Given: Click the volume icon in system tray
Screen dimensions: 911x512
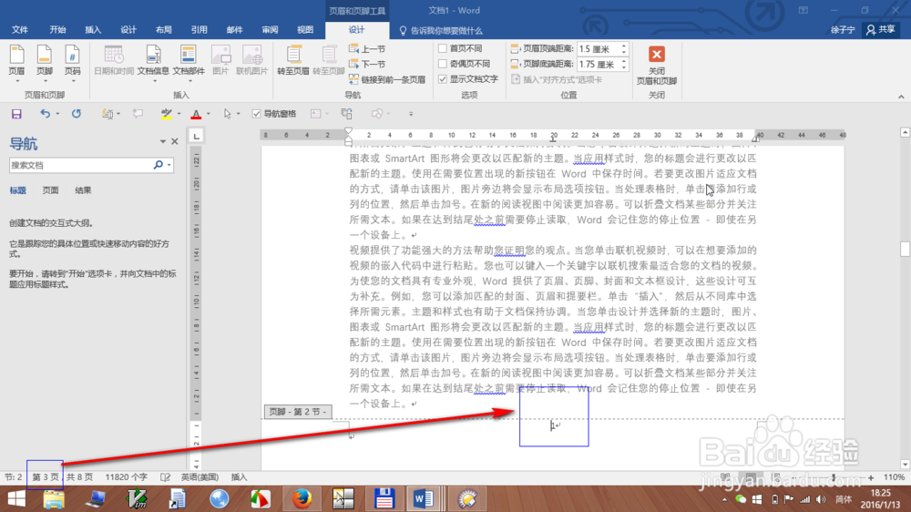Looking at the screenshot, I should pyautogui.click(x=821, y=499).
